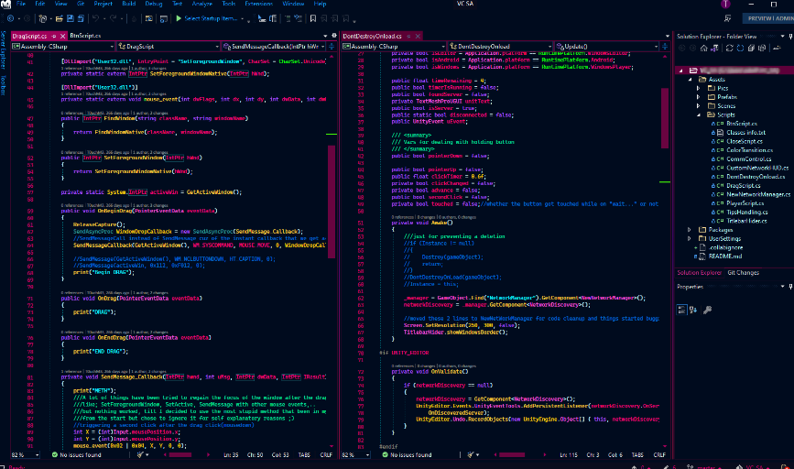Open the File menu
Image resolution: width=794 pixels, height=469 pixels.
point(21,4)
